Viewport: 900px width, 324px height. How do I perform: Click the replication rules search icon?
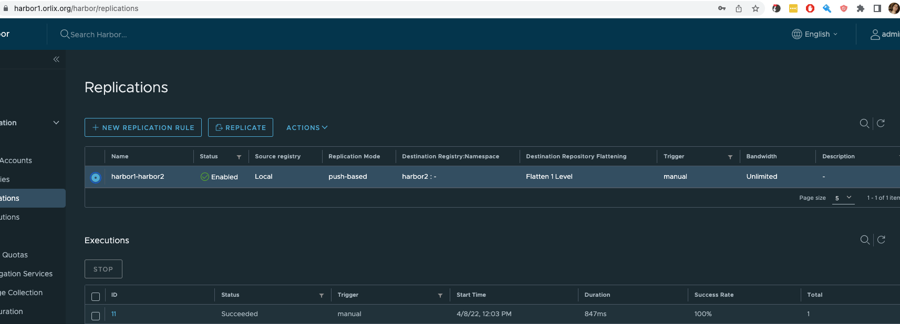864,123
